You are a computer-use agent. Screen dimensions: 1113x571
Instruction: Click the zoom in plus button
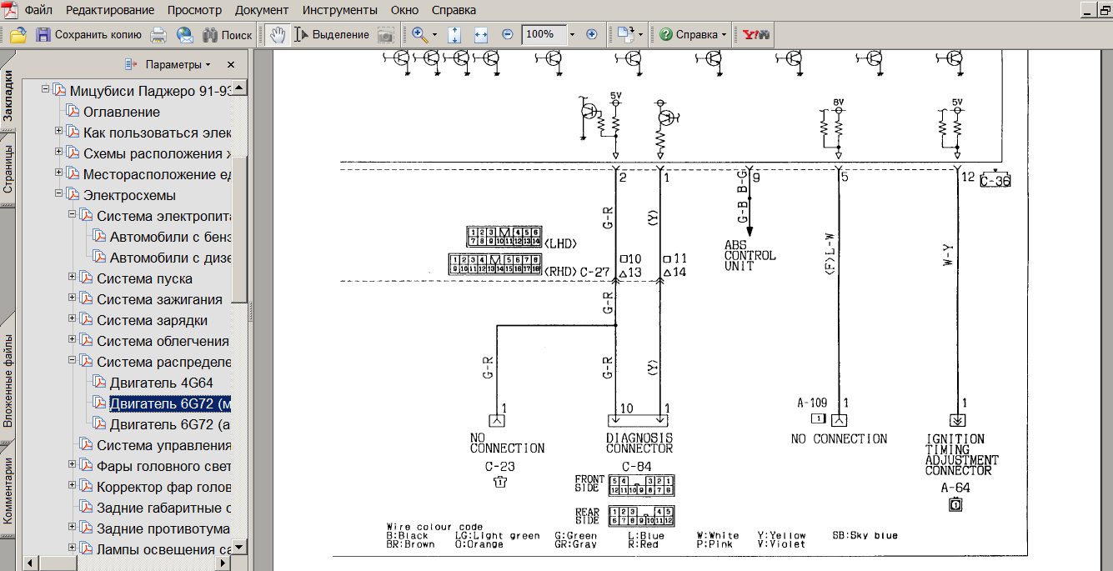click(592, 35)
